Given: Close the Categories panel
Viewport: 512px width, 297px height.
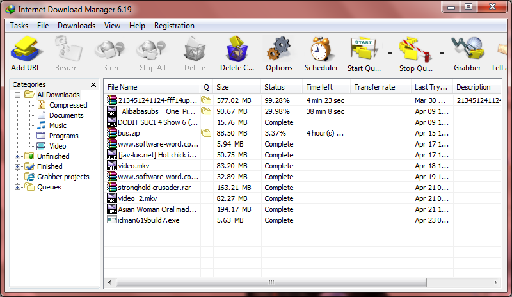Looking at the screenshot, I should point(93,84).
